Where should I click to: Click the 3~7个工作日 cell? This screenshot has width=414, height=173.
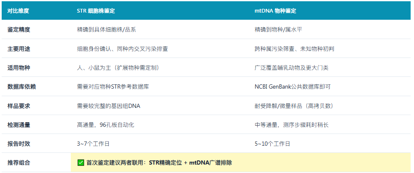click(x=93, y=144)
